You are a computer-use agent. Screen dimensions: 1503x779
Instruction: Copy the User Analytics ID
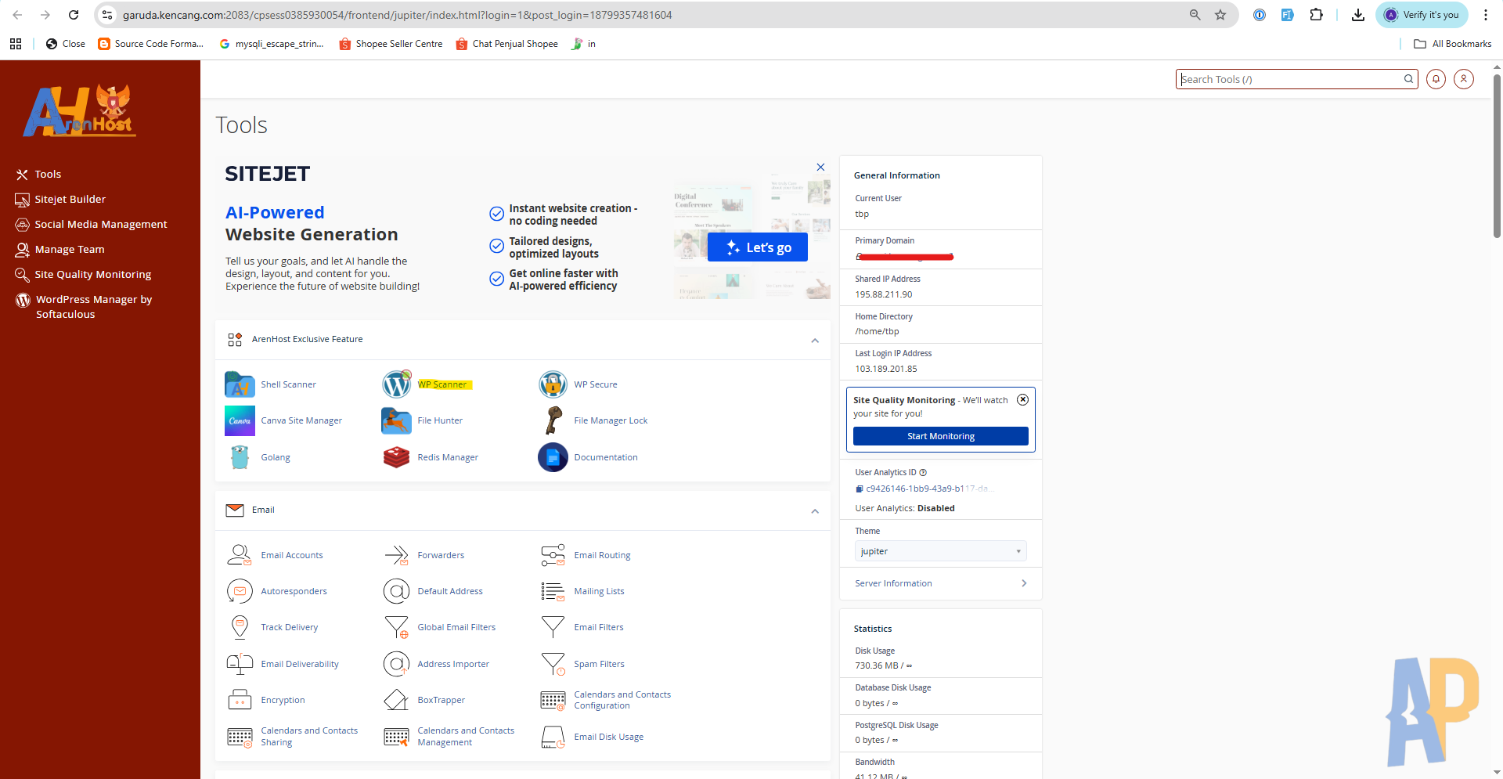point(860,489)
